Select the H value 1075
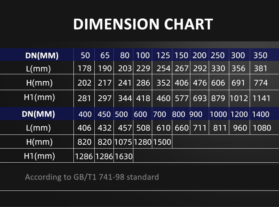279x207 pixels. tap(123, 142)
